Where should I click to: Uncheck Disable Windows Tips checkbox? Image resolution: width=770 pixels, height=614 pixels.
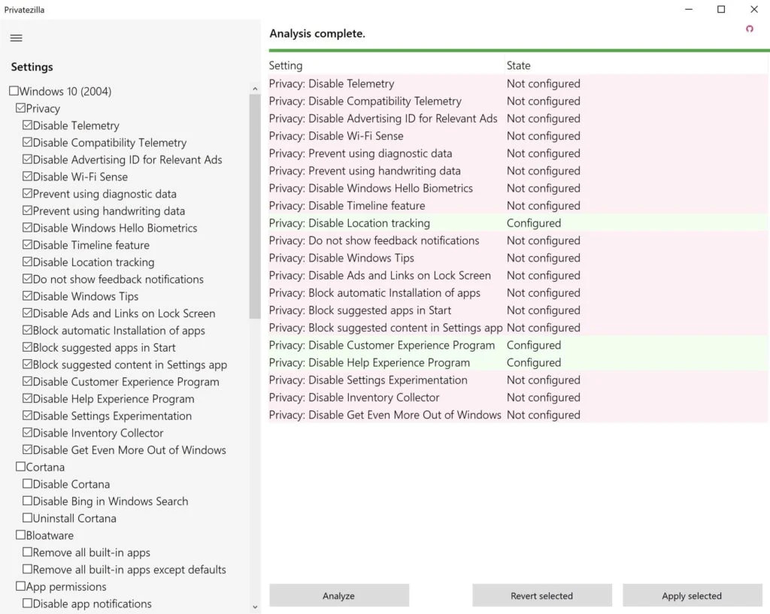28,296
